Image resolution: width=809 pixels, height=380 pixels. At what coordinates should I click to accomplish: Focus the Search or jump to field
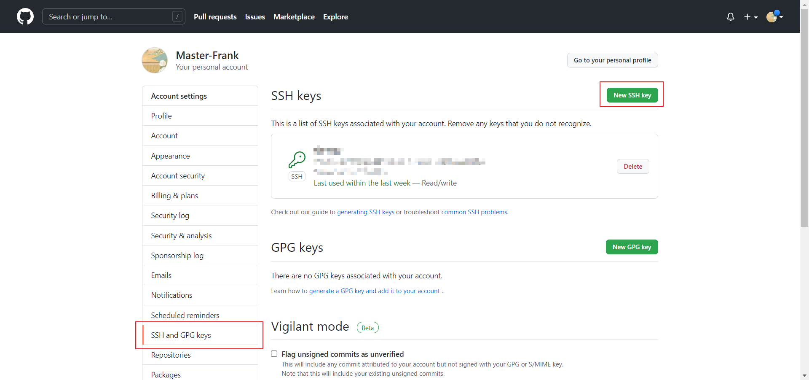(x=114, y=16)
